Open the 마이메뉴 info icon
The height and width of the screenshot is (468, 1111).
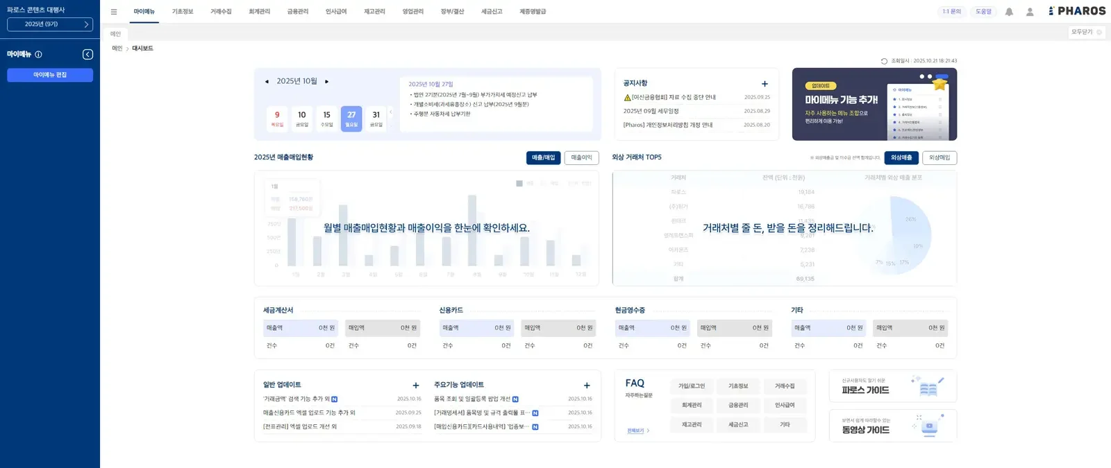pos(38,54)
